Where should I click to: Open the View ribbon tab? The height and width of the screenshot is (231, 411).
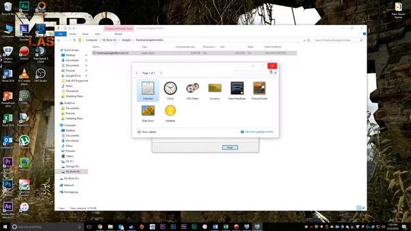[97, 34]
